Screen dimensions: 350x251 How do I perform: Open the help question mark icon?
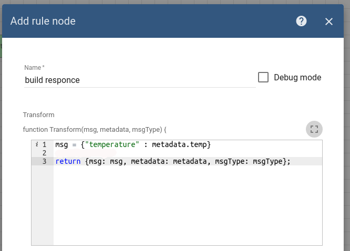click(301, 21)
